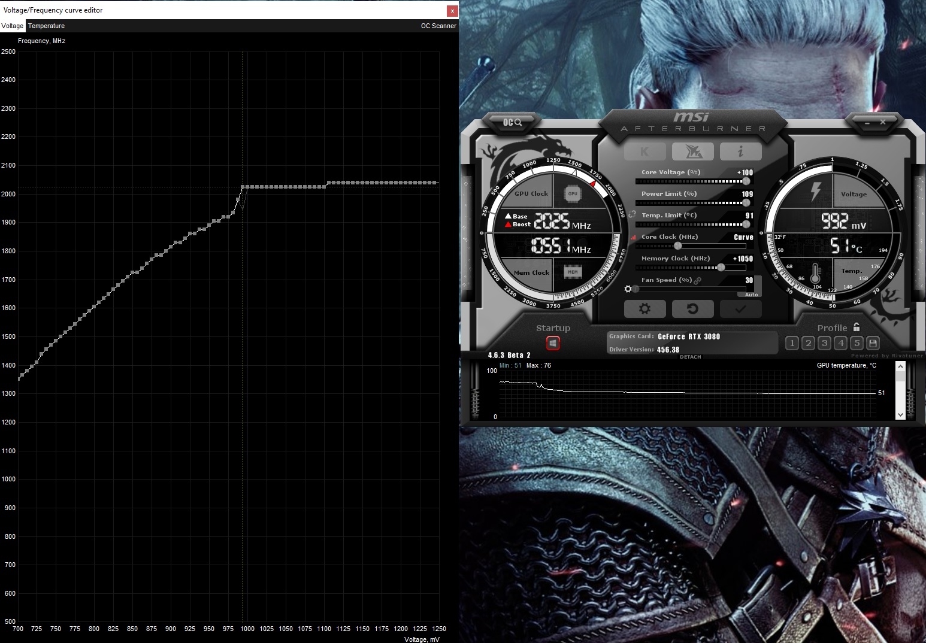The image size is (926, 643).
Task: Close the Voltage/Frequency curve editor window
Action: pos(452,10)
